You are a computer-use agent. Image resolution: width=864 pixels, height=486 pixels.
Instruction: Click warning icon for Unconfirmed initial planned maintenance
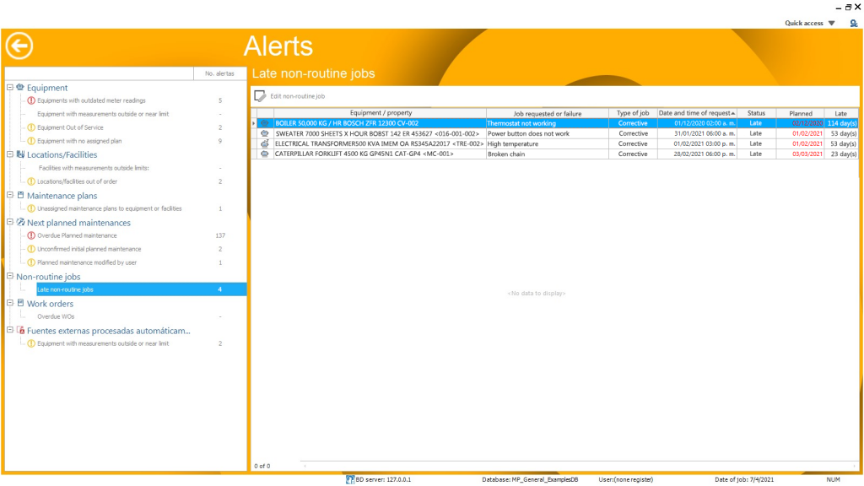31,249
